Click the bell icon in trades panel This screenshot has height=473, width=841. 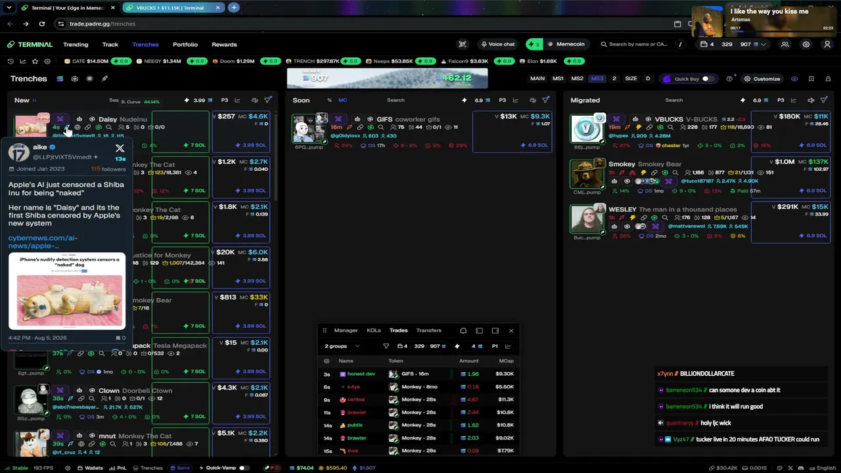(463, 330)
